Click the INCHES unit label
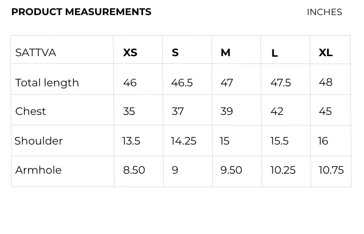This screenshot has width=364, height=234. point(324,12)
